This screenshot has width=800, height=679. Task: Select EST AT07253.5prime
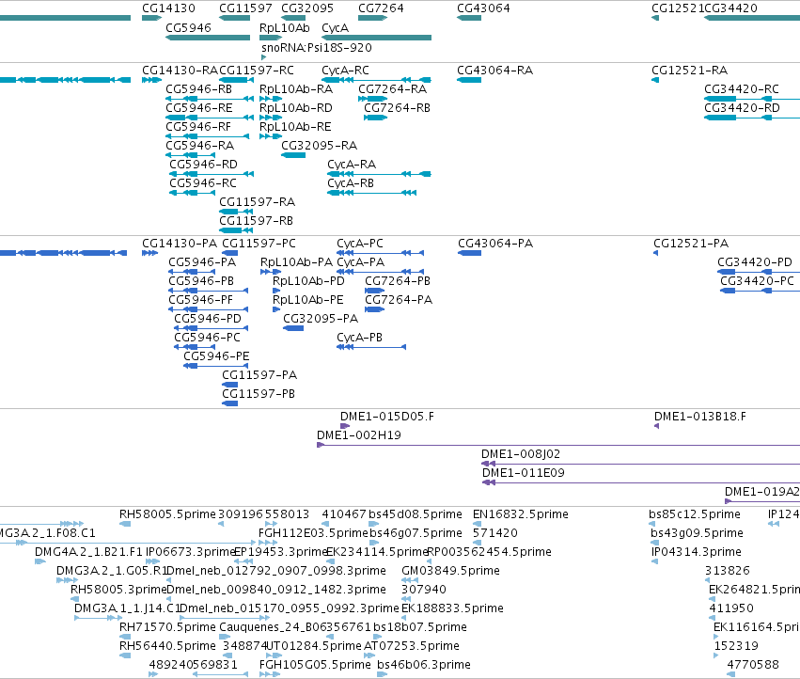411,646
